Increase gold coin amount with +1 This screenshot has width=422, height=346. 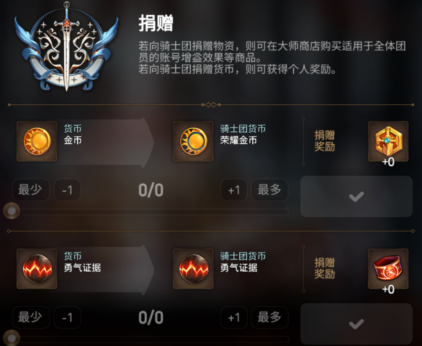point(234,190)
